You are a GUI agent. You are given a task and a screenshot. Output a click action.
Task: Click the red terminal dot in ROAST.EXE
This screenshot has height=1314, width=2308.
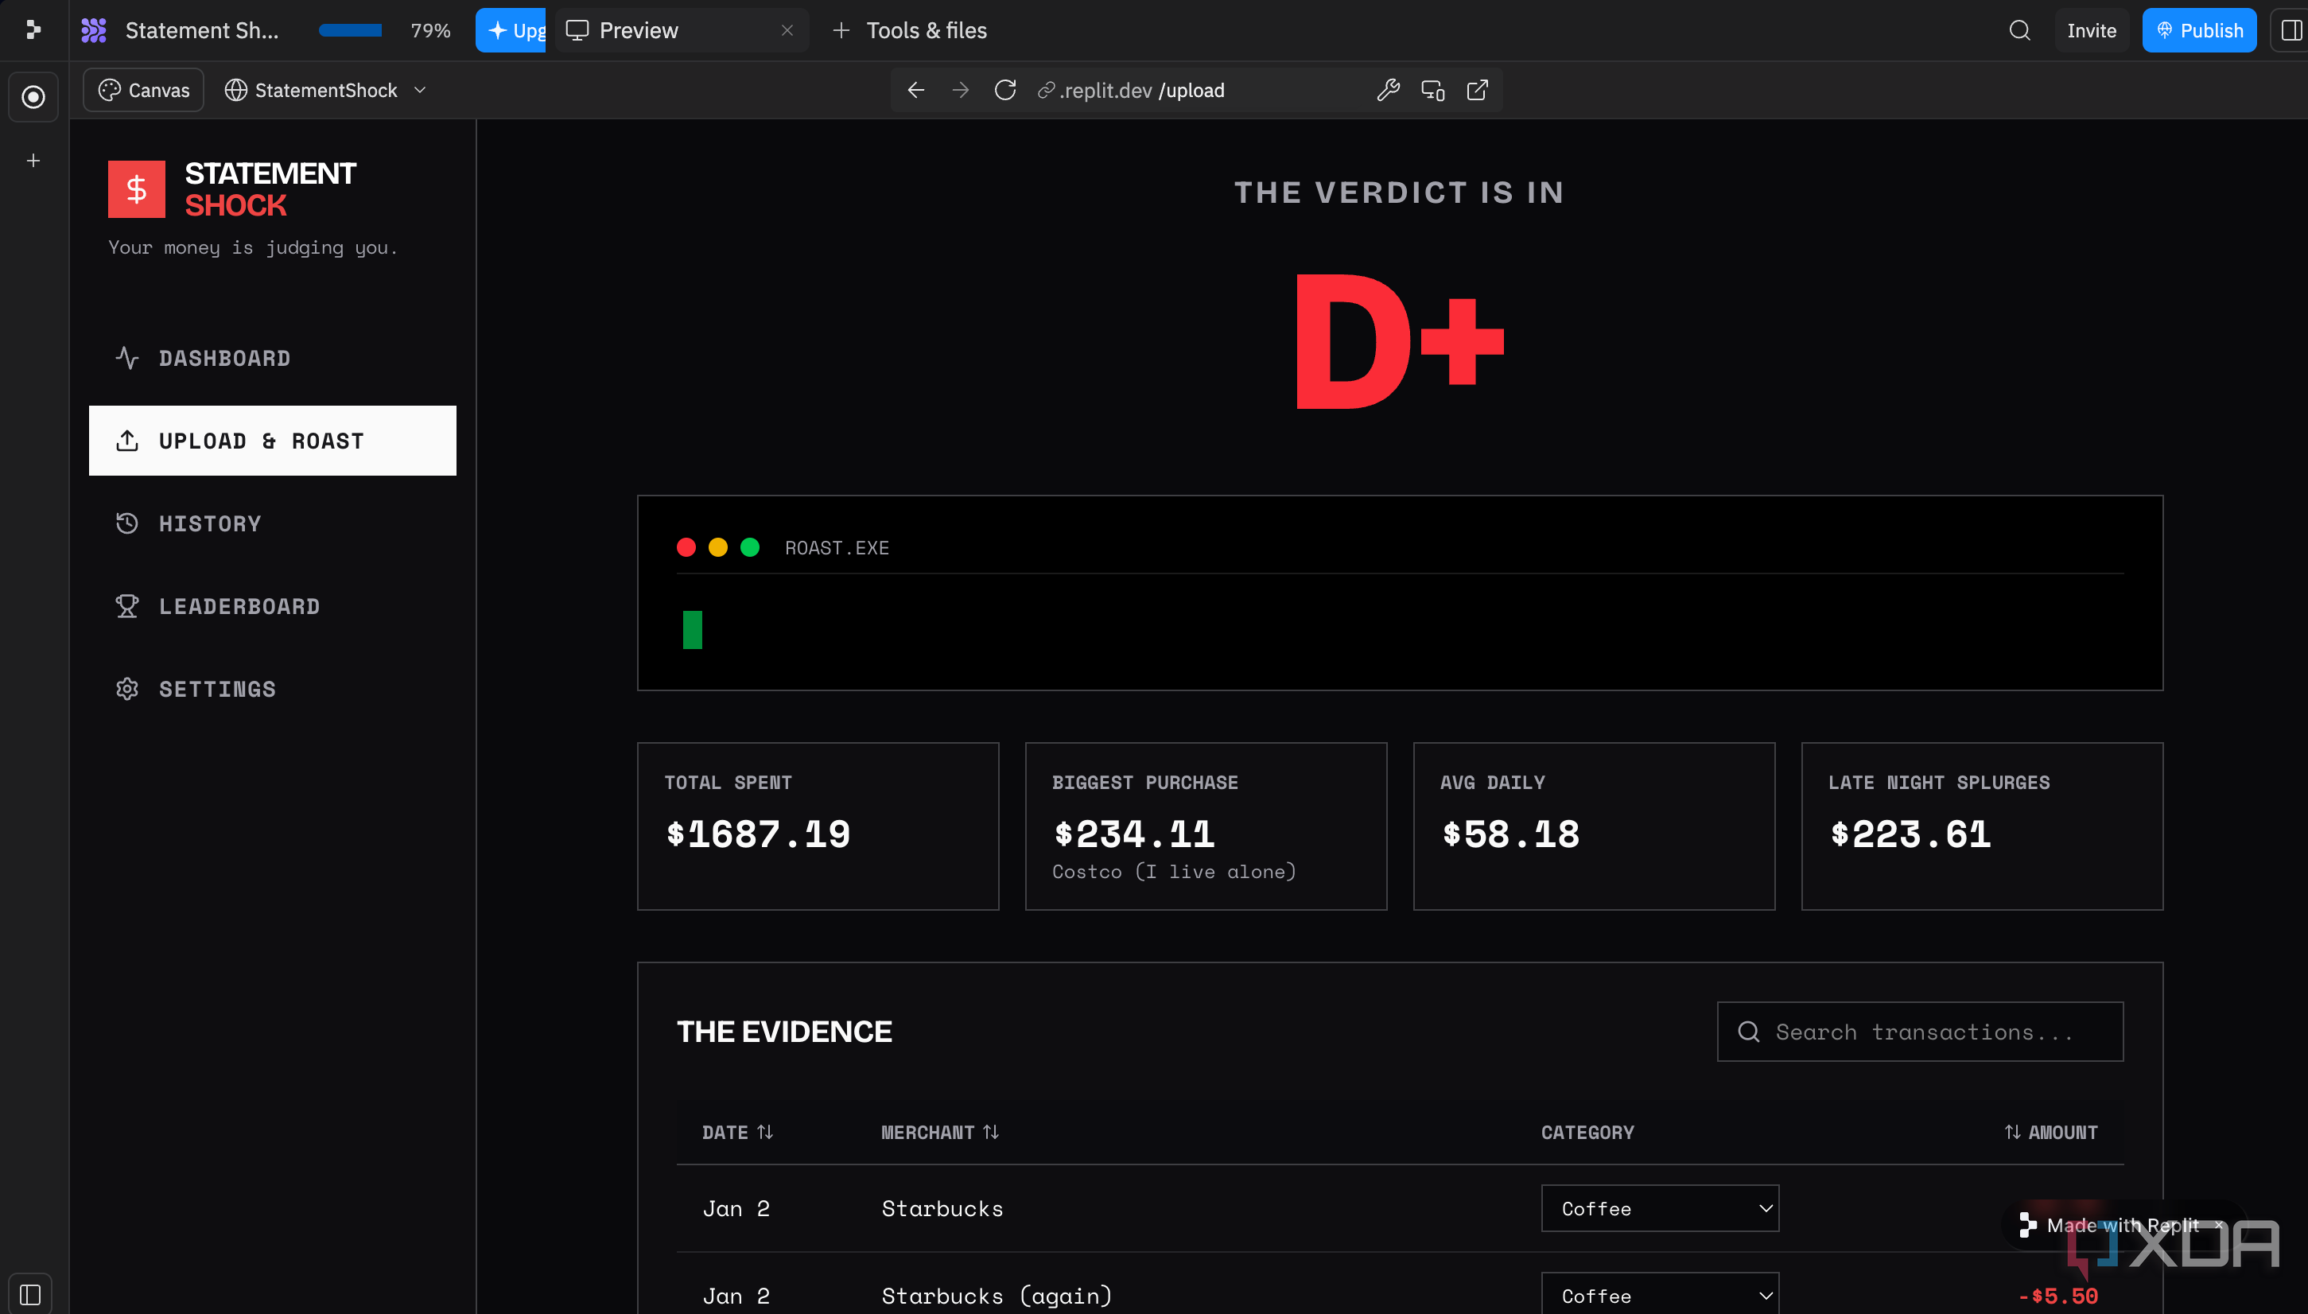click(686, 547)
